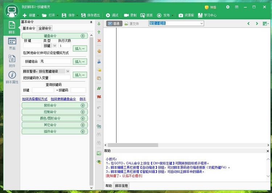
Task: Switch editor to 源文件 source mode
Action: [x=132, y=23]
